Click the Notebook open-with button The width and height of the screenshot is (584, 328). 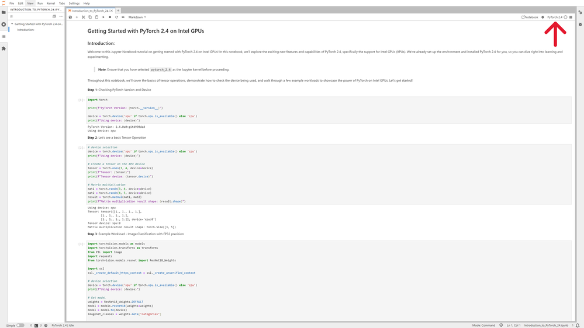[530, 17]
